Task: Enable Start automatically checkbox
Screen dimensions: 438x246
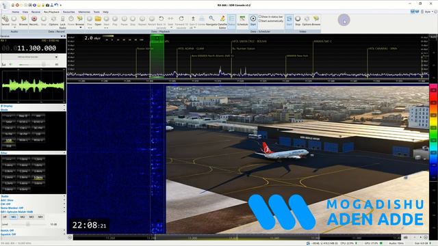Action: click(x=260, y=20)
